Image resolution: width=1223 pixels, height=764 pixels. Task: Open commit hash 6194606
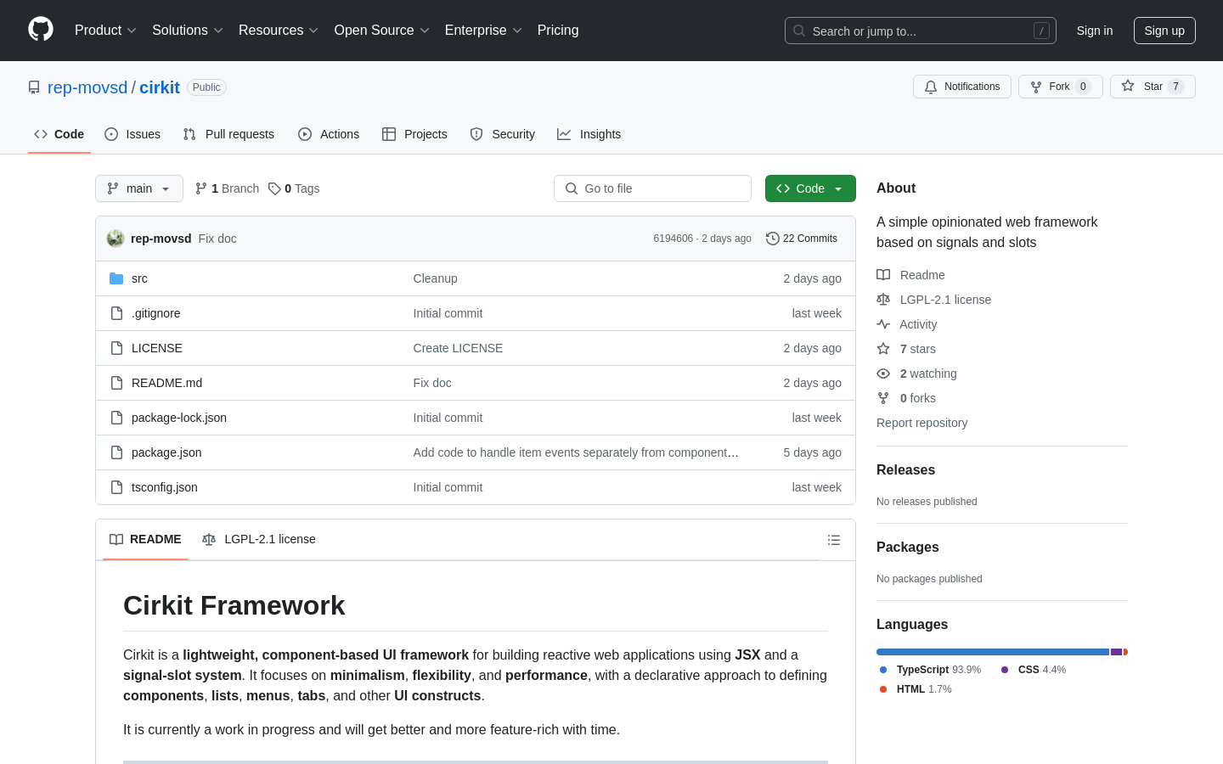tap(673, 239)
